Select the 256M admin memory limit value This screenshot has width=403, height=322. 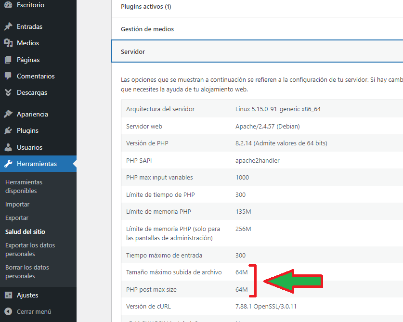pos(243,229)
